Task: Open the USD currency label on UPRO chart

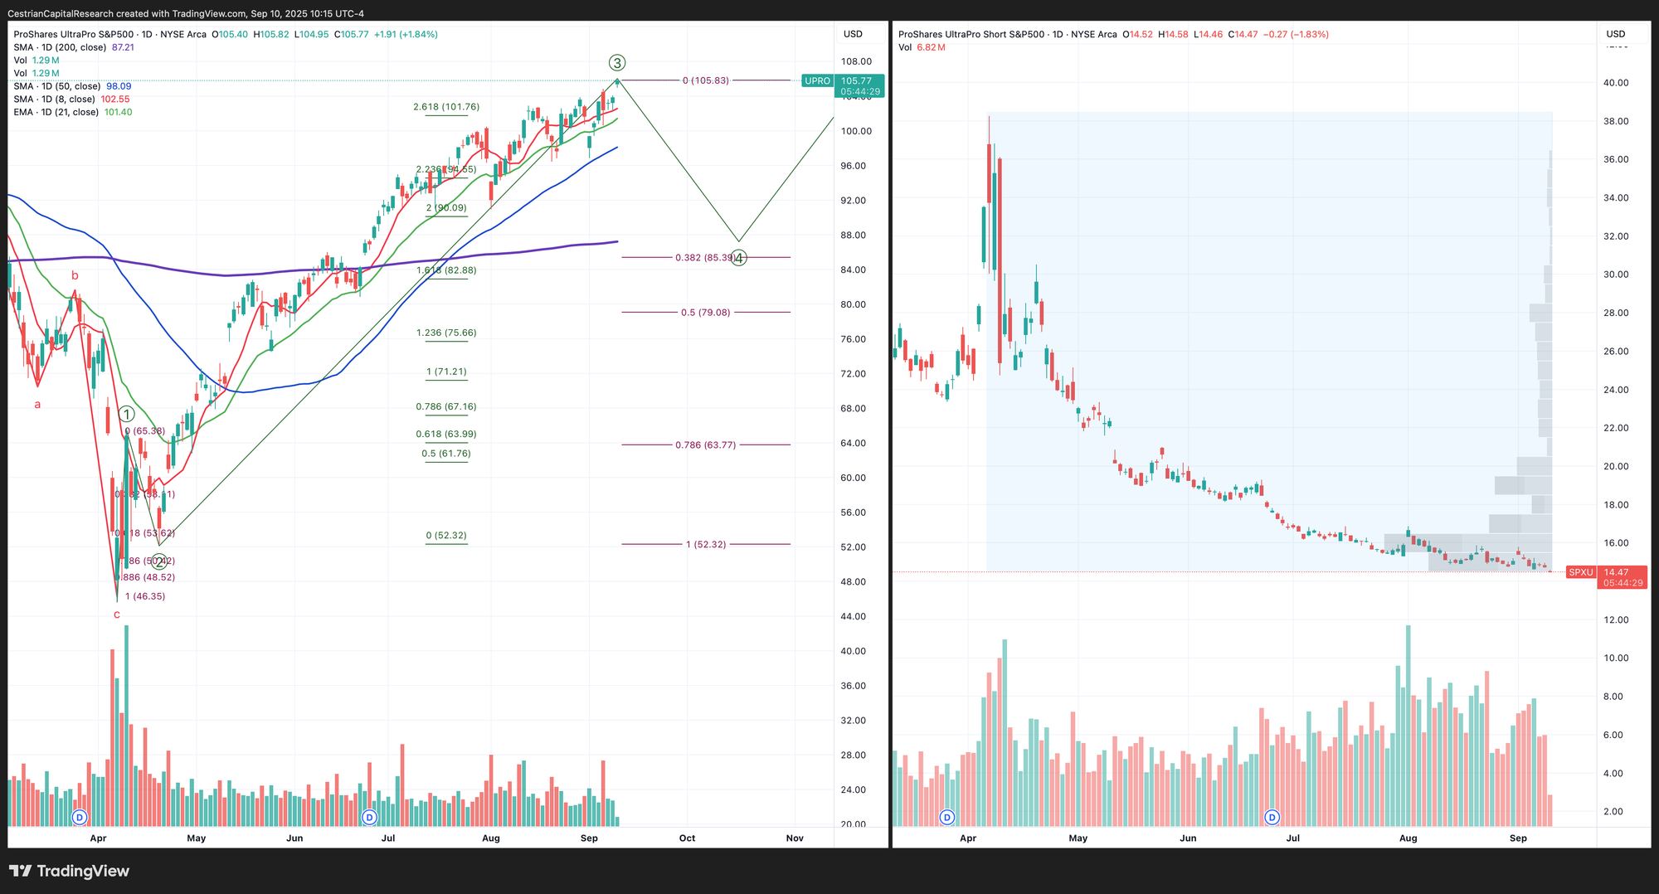Action: click(x=853, y=34)
